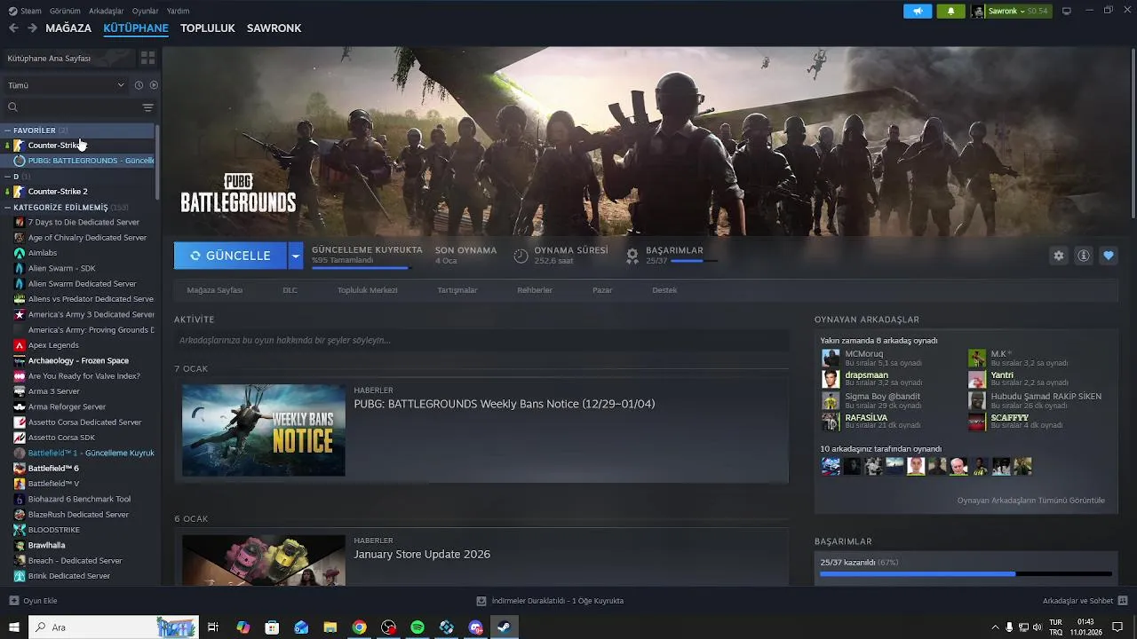Open the Mağaza Sayfası link
The image size is (1137, 639).
tap(214, 290)
